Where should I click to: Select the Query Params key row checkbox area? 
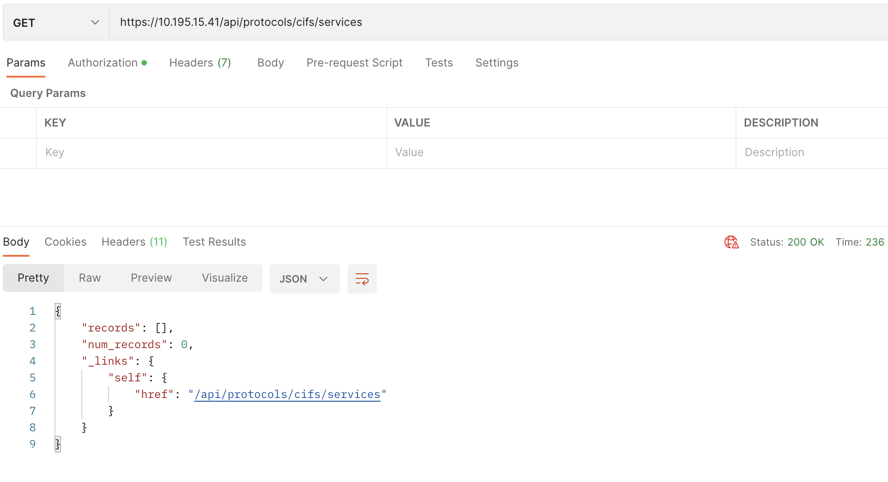[x=18, y=152]
